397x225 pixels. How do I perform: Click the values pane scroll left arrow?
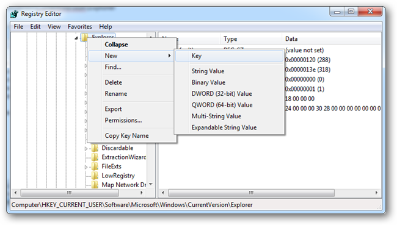point(163,193)
